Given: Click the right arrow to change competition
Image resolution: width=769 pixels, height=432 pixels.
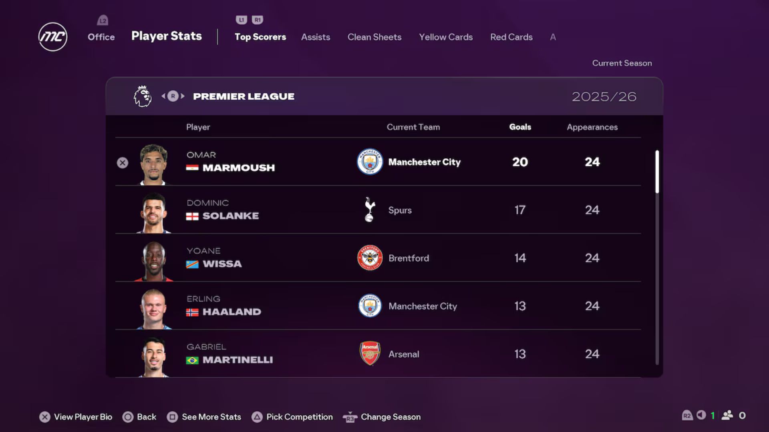Looking at the screenshot, I should 183,96.
